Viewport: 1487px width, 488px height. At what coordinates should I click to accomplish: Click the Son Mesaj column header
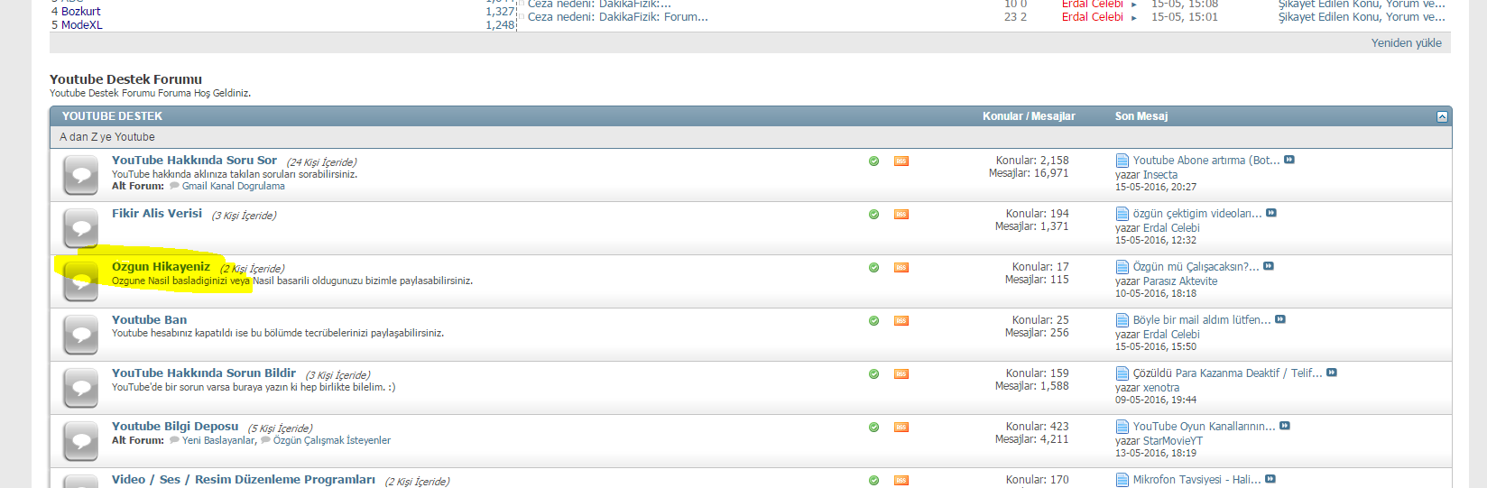pos(1141,116)
